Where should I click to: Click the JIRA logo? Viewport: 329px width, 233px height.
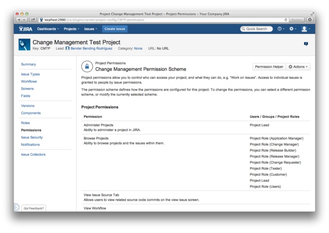pyautogui.click(x=26, y=29)
